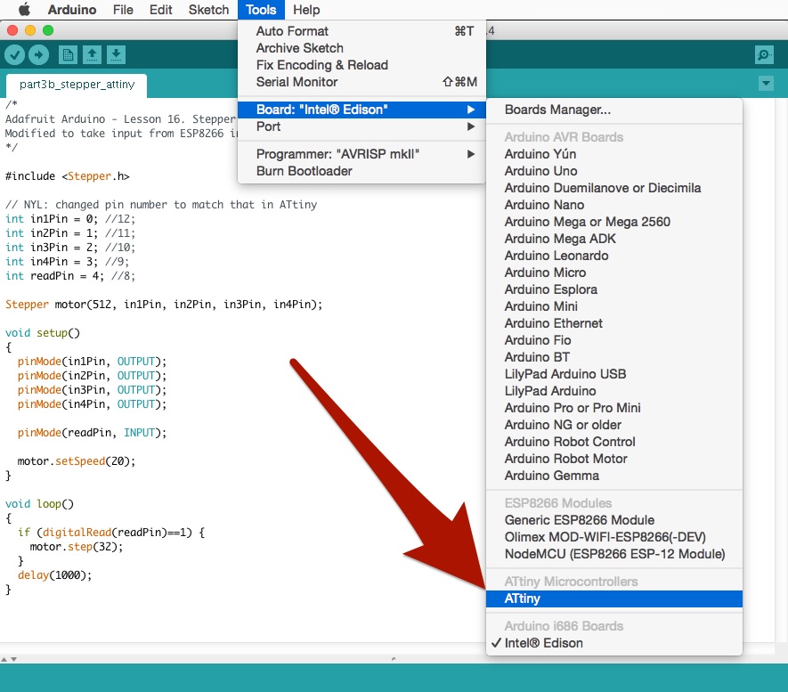Select Arduino Gemma board
788x692 pixels.
tap(614, 476)
